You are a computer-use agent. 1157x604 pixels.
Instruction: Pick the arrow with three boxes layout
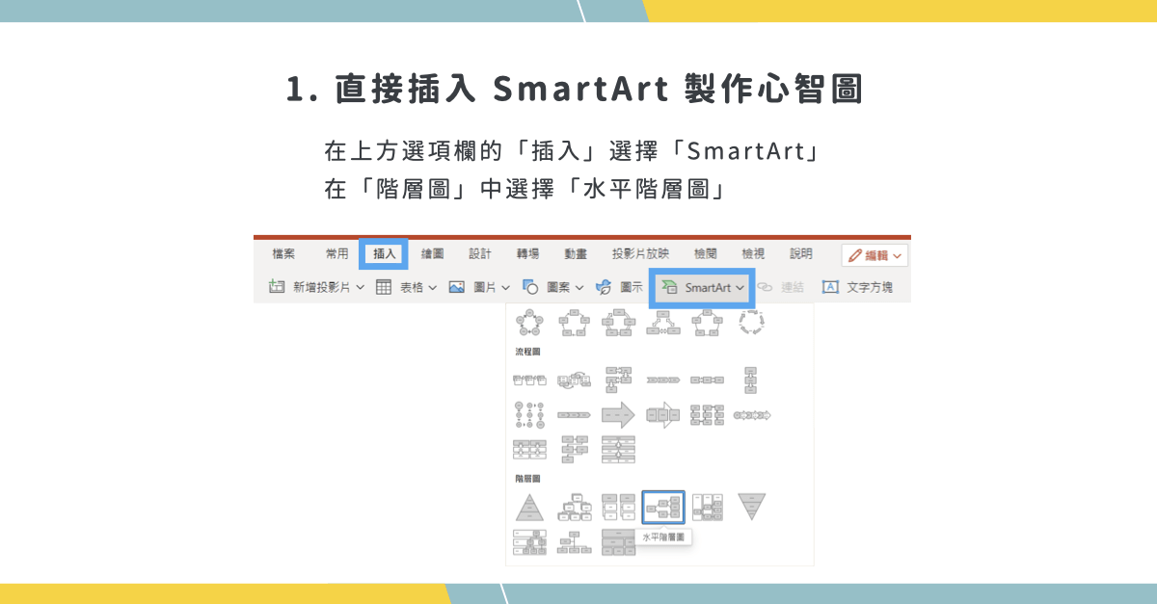(663, 415)
